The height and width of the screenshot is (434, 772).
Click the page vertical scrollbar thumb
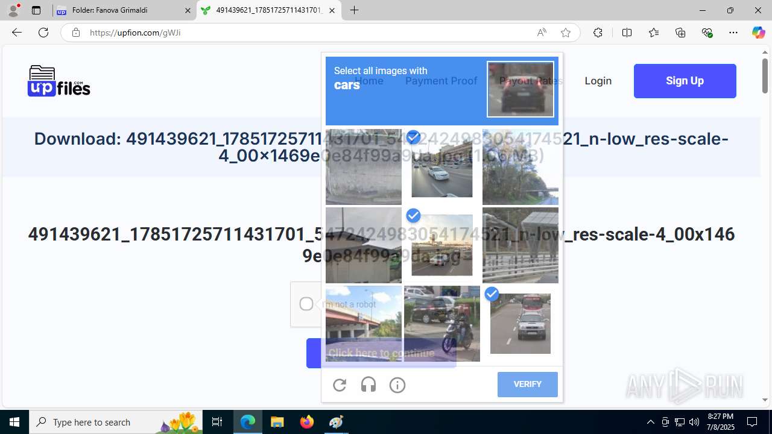pyautogui.click(x=765, y=75)
